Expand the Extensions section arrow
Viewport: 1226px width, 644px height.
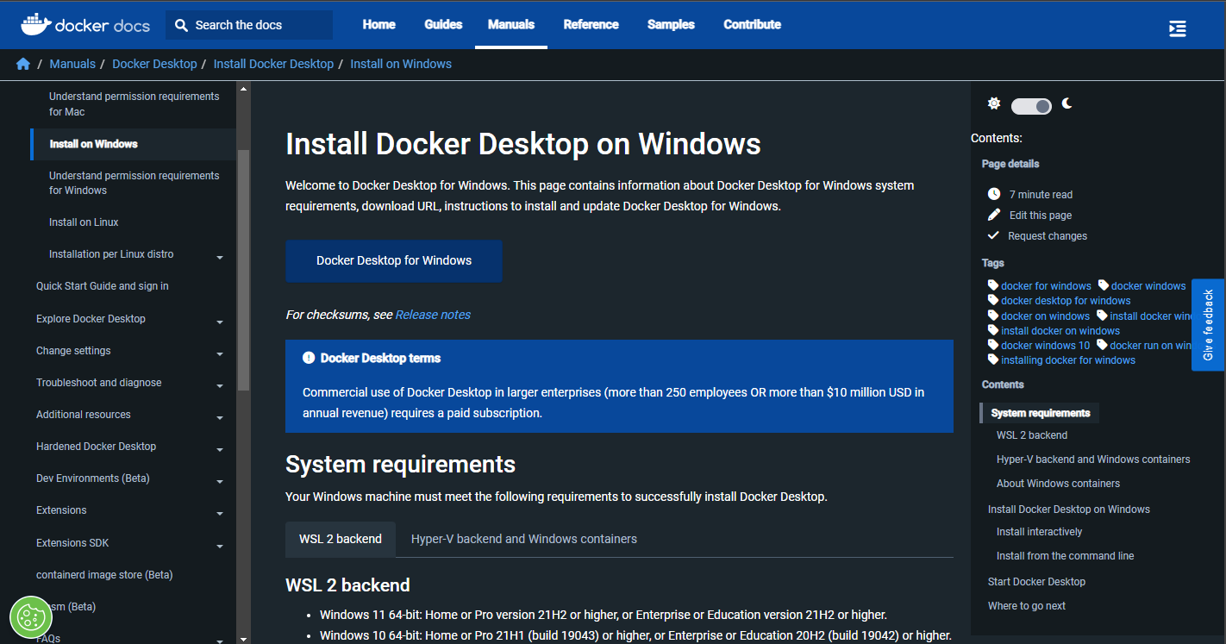point(220,513)
